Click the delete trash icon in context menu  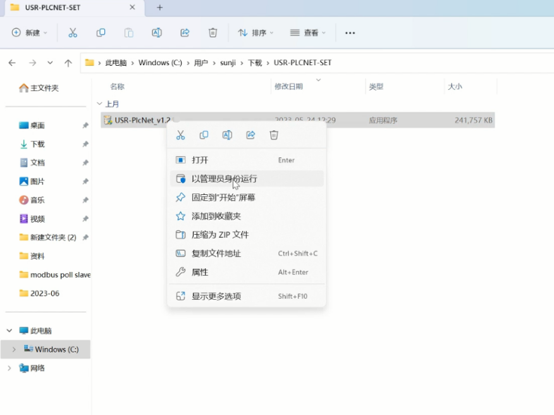click(x=274, y=135)
